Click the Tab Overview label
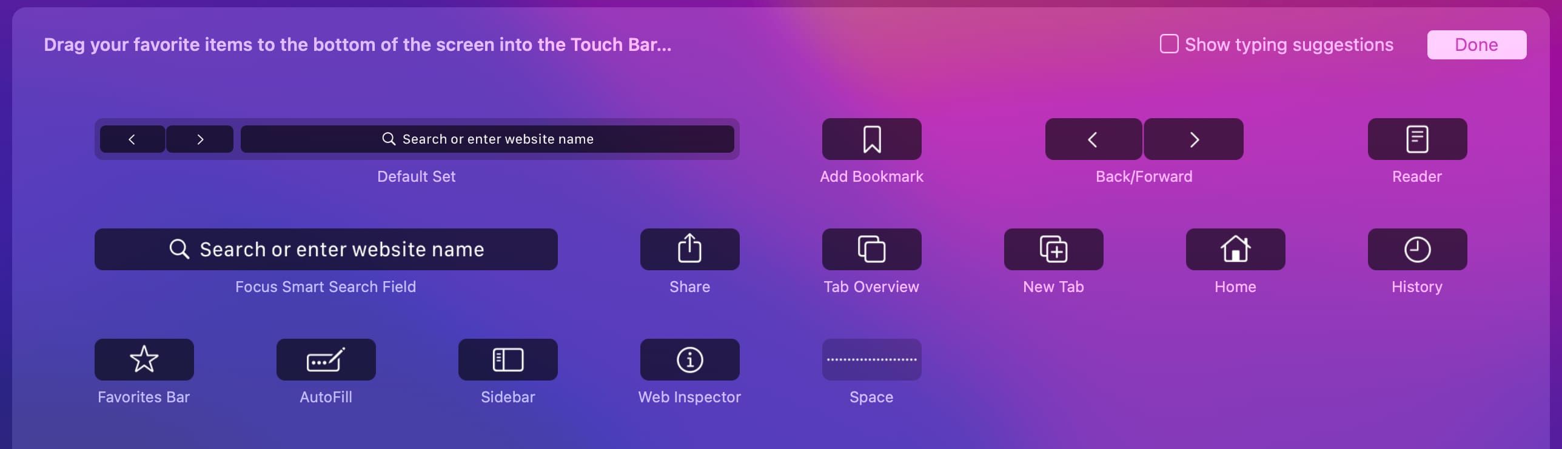This screenshot has width=1562, height=449. [871, 287]
